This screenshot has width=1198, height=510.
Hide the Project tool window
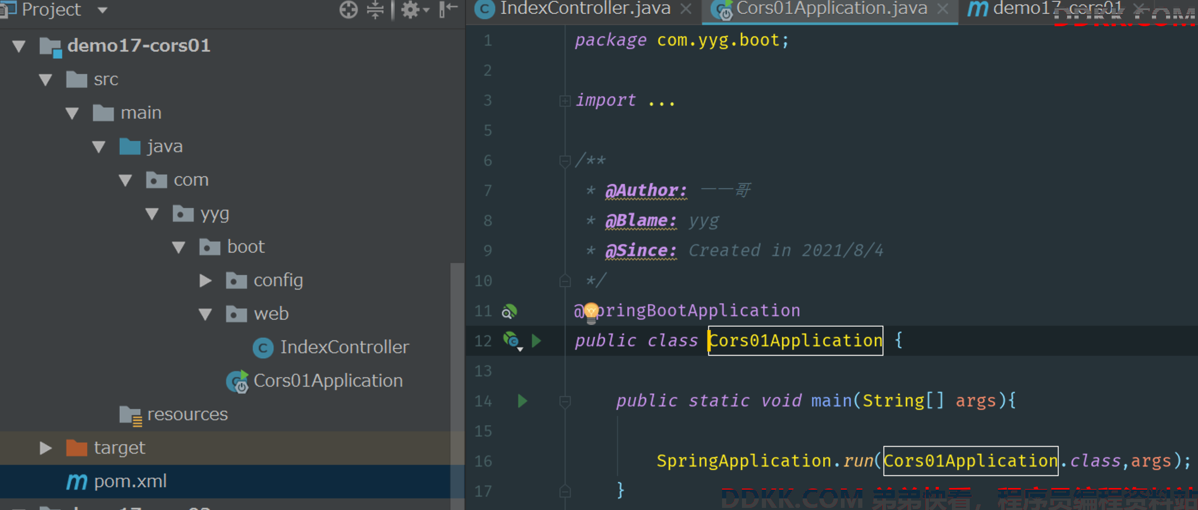click(x=448, y=9)
